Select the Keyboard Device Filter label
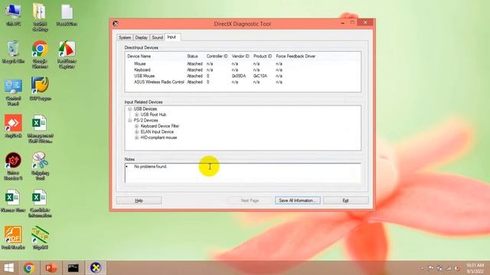Viewport: 490px width, 275px height. pyautogui.click(x=160, y=126)
